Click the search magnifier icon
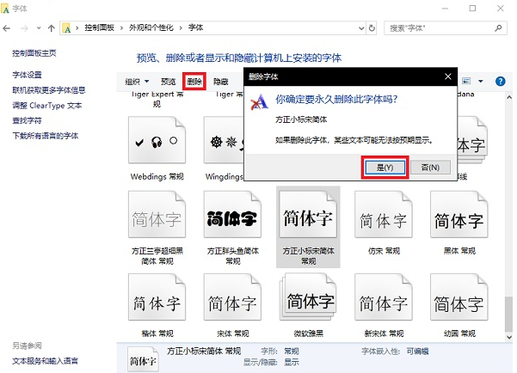The width and height of the screenshot is (517, 373). (499, 28)
